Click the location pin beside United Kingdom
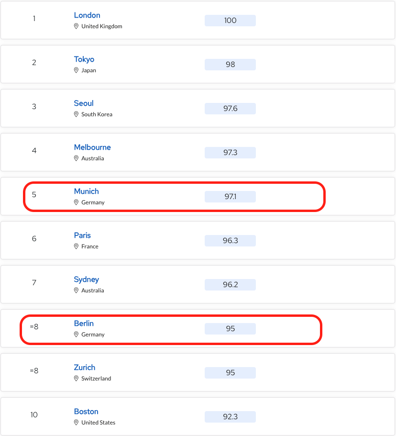 coord(76,26)
